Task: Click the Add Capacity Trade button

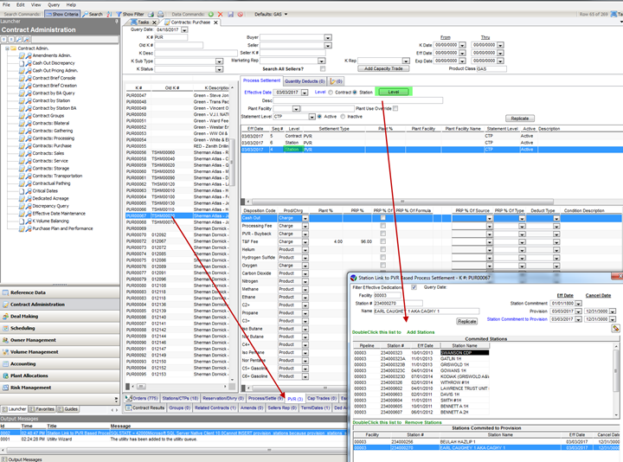Action: click(x=382, y=68)
